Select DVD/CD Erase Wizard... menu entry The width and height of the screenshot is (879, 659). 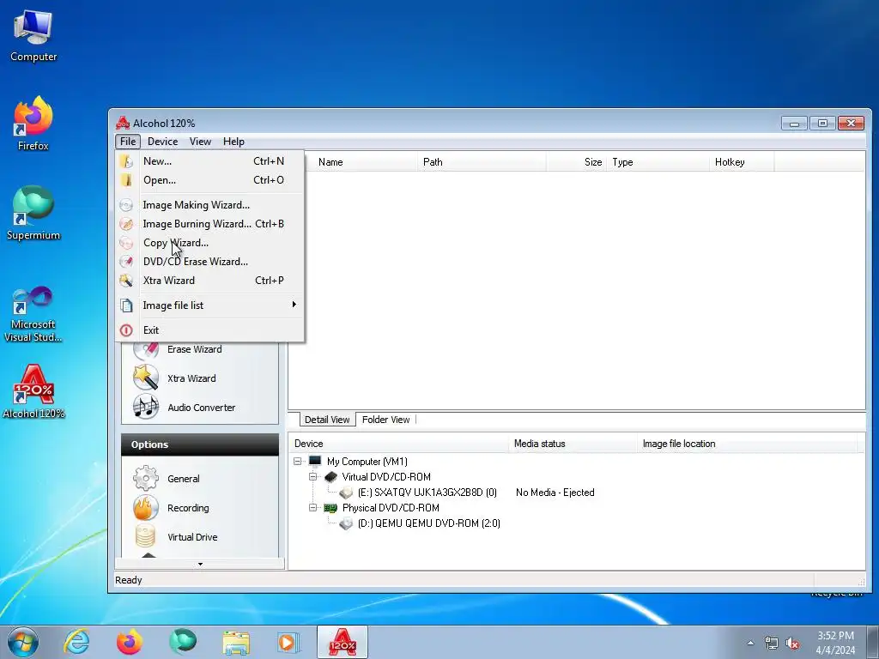pos(210,262)
